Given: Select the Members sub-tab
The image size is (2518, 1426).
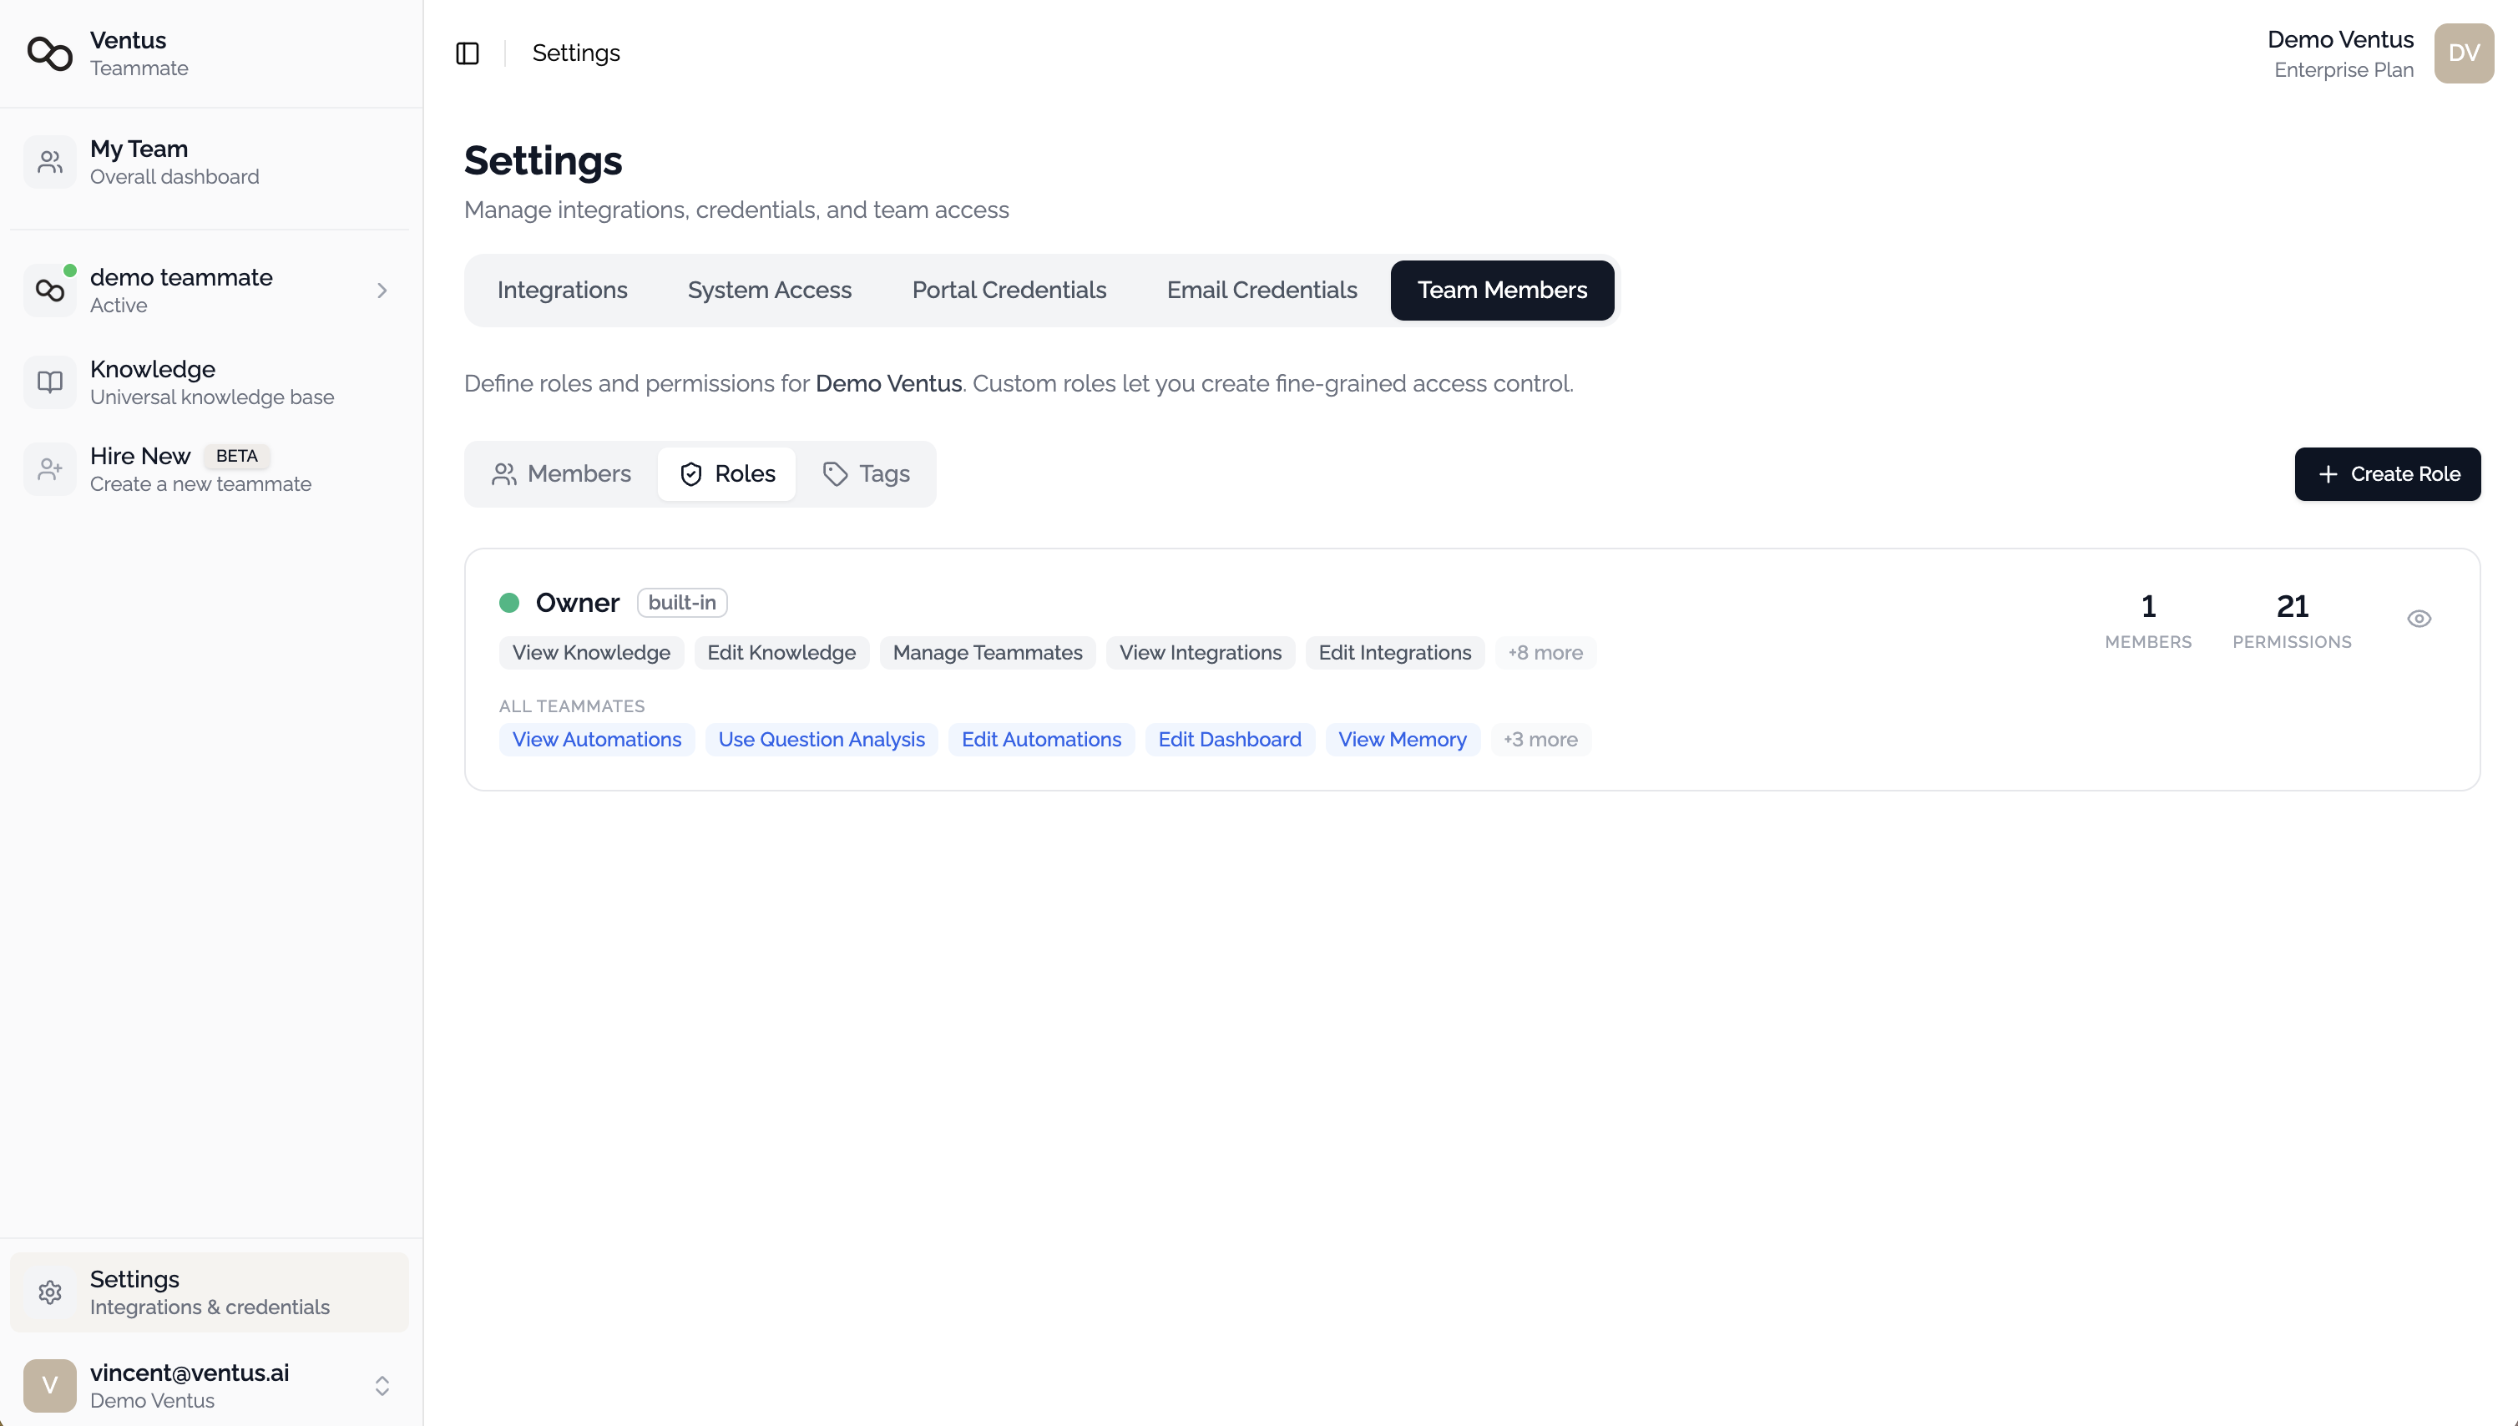Looking at the screenshot, I should pos(561,474).
